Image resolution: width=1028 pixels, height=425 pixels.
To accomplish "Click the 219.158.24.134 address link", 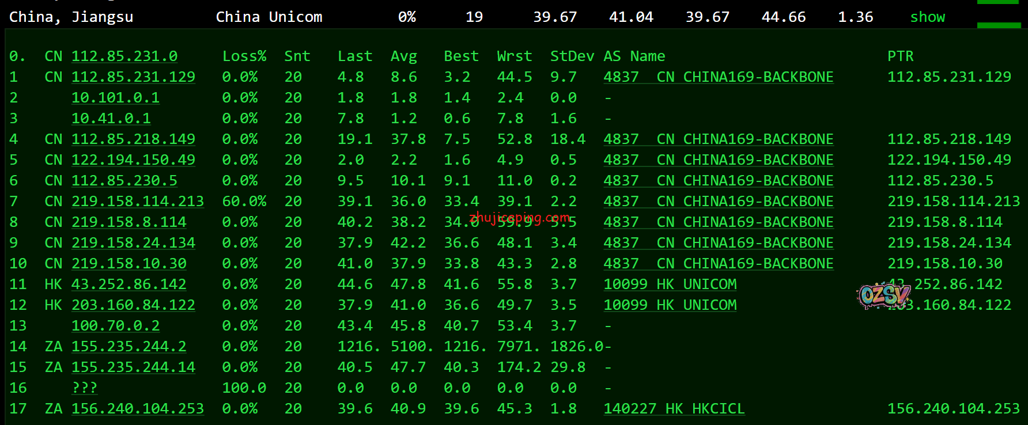I will click(133, 243).
